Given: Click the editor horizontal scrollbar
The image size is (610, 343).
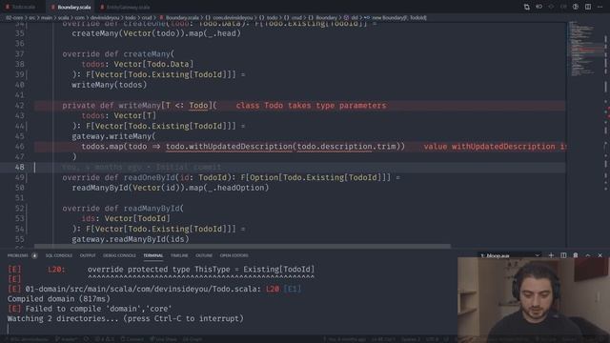Looking at the screenshot, I should (x=242, y=247).
